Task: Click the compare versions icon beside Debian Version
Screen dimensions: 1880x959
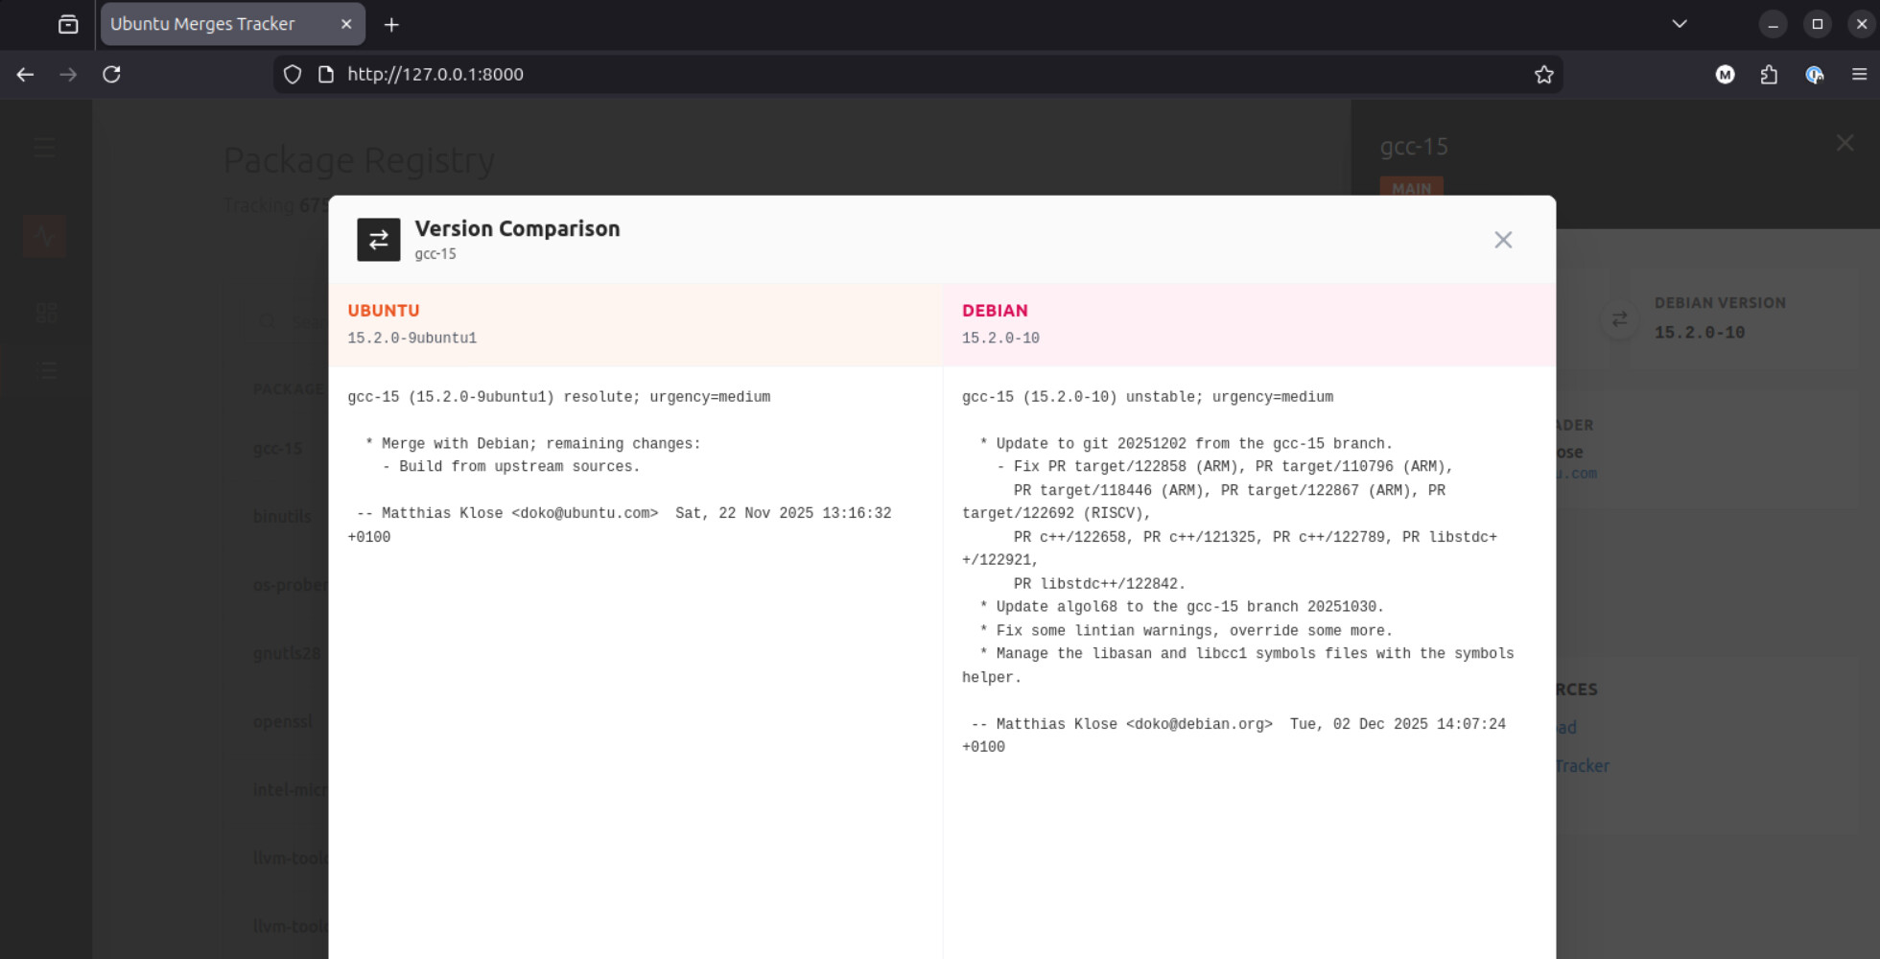Action: click(1619, 319)
